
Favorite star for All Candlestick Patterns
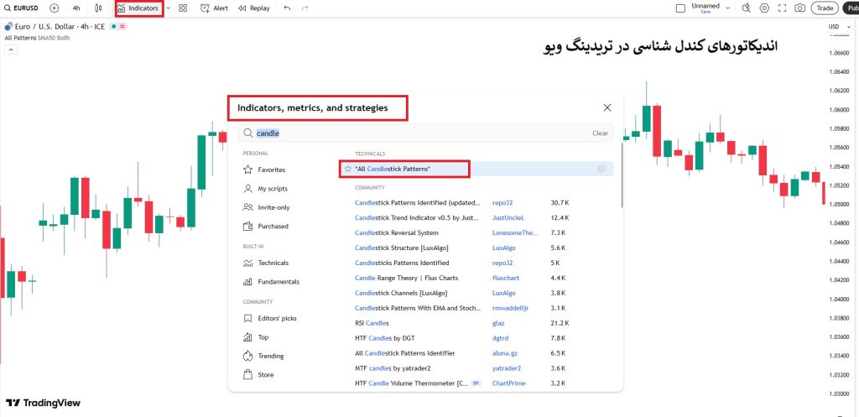[x=348, y=169]
